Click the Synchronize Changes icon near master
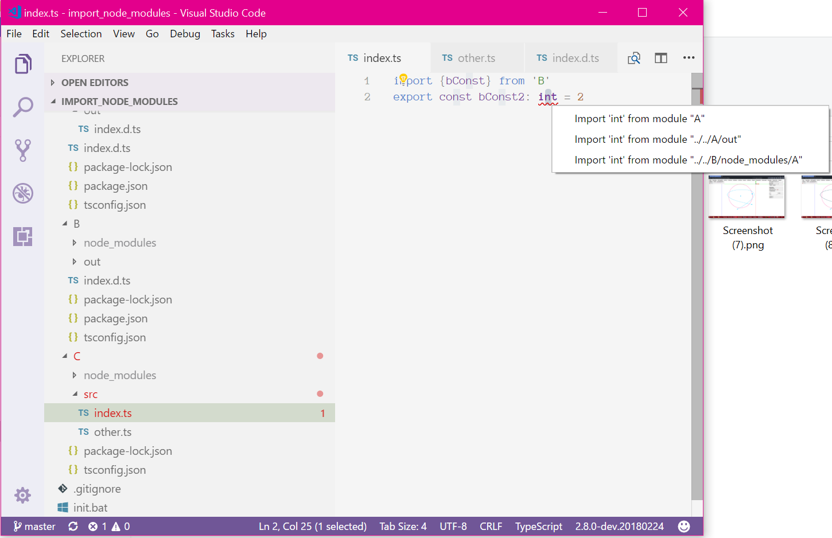The width and height of the screenshot is (832, 538). coord(73,526)
